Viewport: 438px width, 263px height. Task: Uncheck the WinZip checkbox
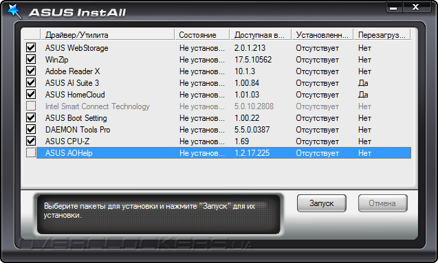pyautogui.click(x=31, y=59)
